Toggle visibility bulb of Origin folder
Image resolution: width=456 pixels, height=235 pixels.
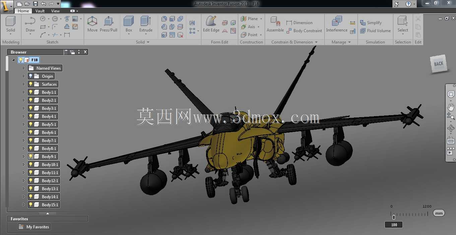tap(30, 76)
